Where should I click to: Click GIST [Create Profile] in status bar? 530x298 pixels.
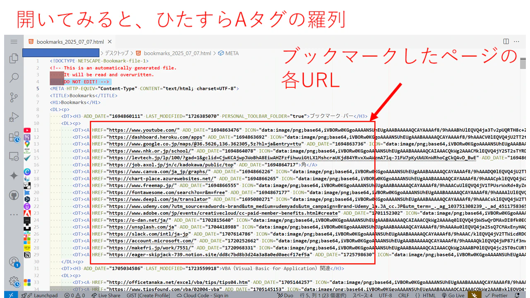(147, 295)
